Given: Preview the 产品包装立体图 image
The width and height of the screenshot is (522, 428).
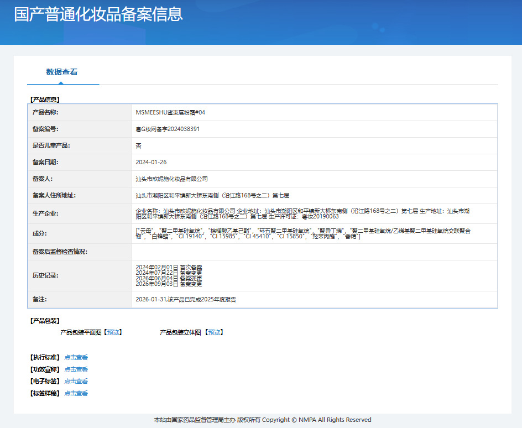Looking at the screenshot, I should point(214,332).
